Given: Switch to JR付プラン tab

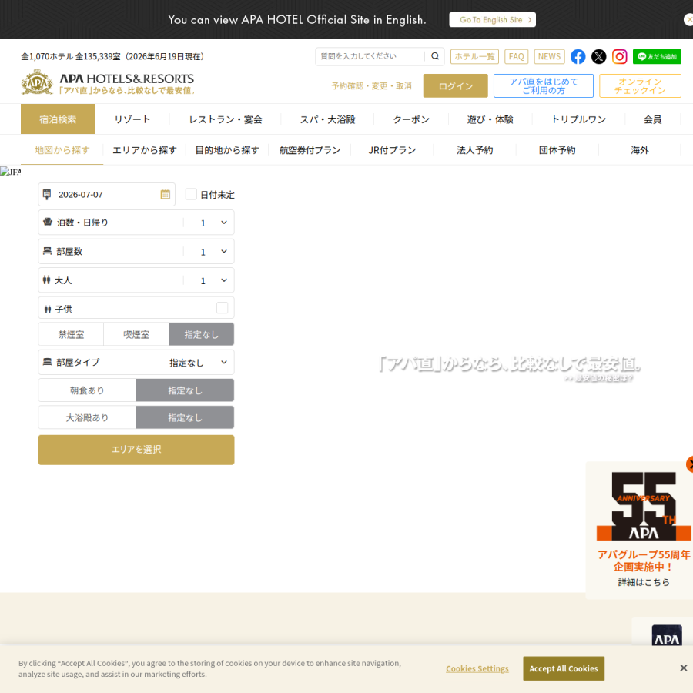Looking at the screenshot, I should [393, 150].
